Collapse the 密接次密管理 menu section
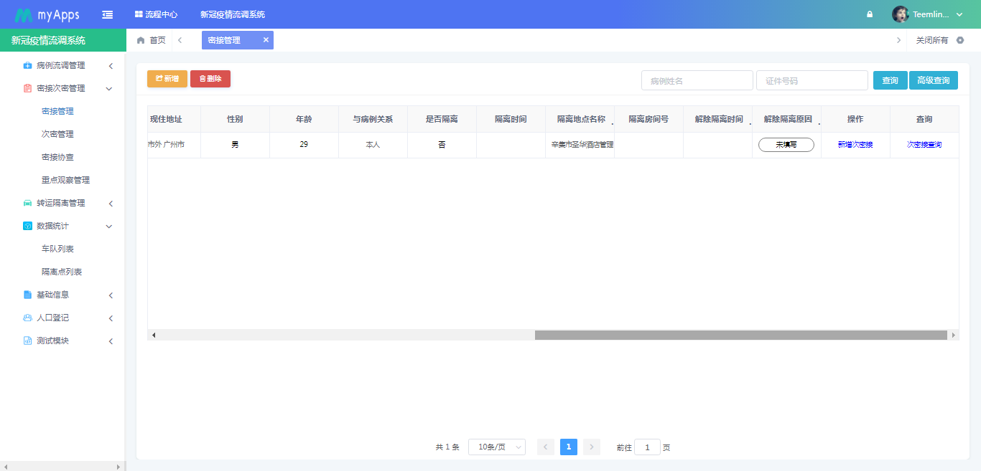 coord(109,88)
